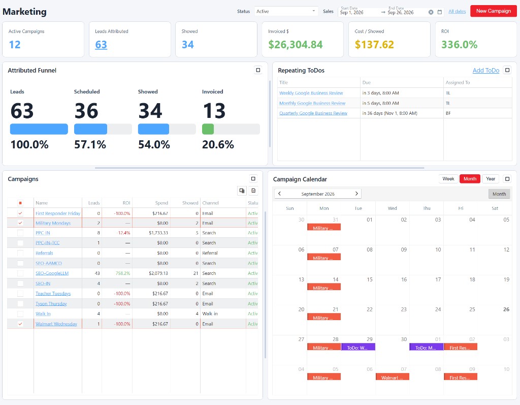Click the copy campaigns table icon
Viewport: 520px width, 405px height.
(242, 191)
